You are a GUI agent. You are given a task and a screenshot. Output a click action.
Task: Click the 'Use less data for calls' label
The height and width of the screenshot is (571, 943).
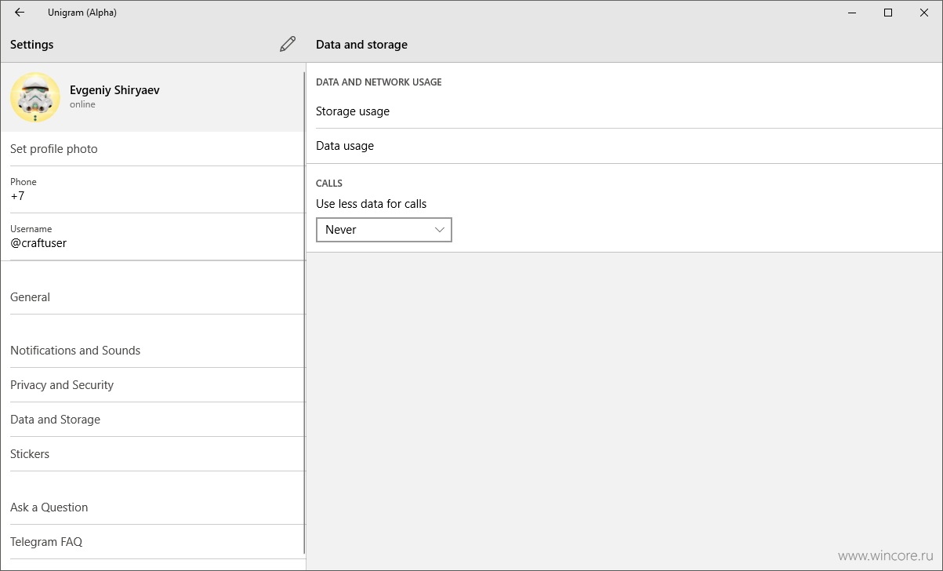click(371, 204)
